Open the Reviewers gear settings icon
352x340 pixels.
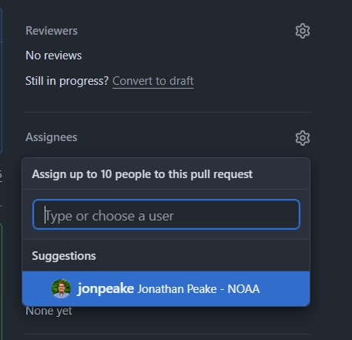click(303, 31)
